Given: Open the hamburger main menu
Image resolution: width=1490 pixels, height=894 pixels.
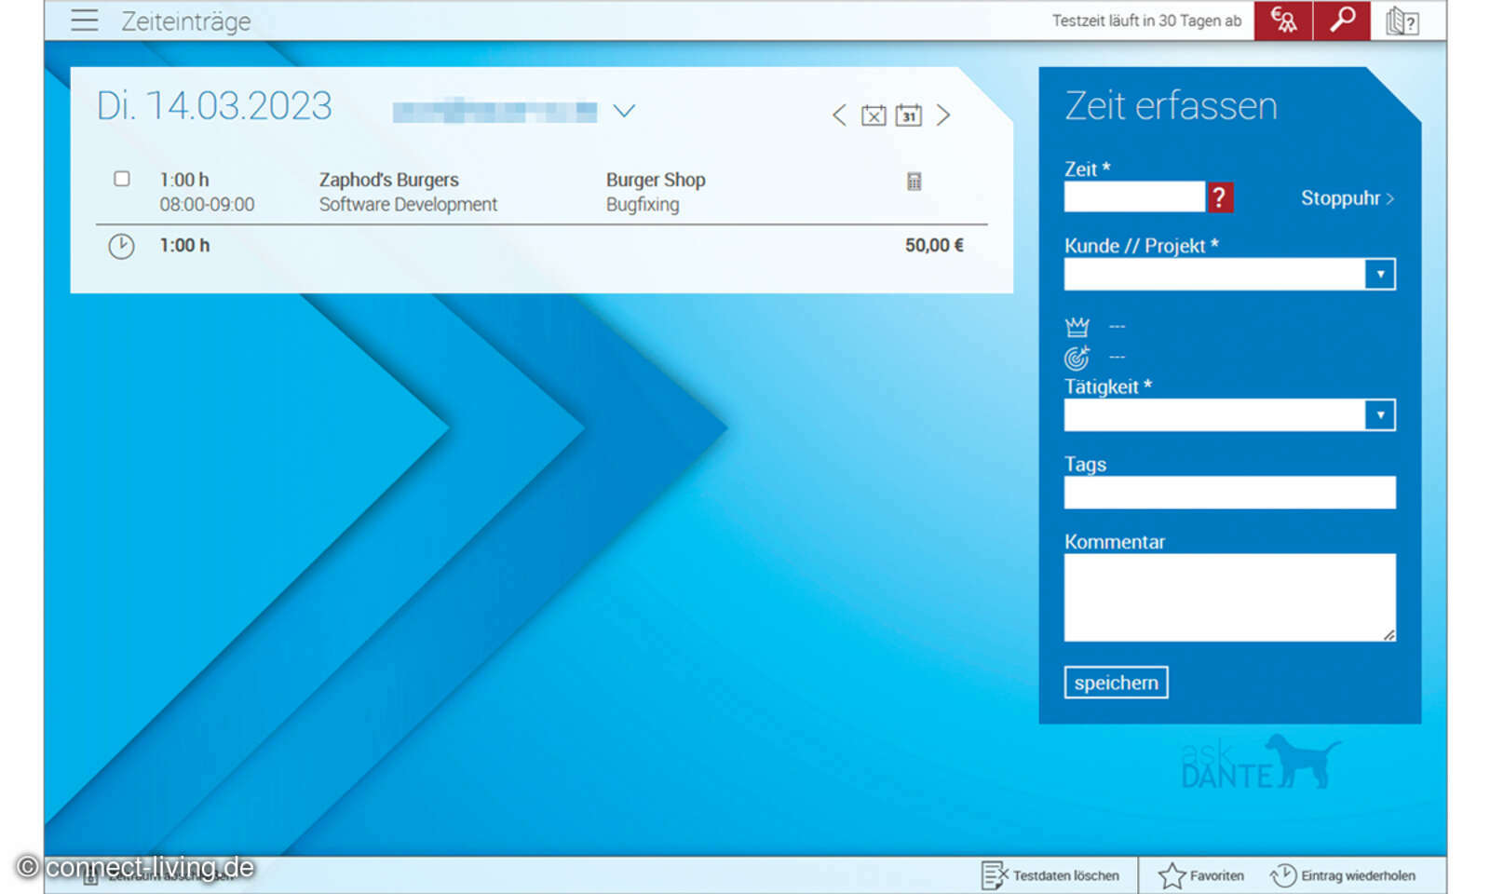Looking at the screenshot, I should pyautogui.click(x=84, y=20).
